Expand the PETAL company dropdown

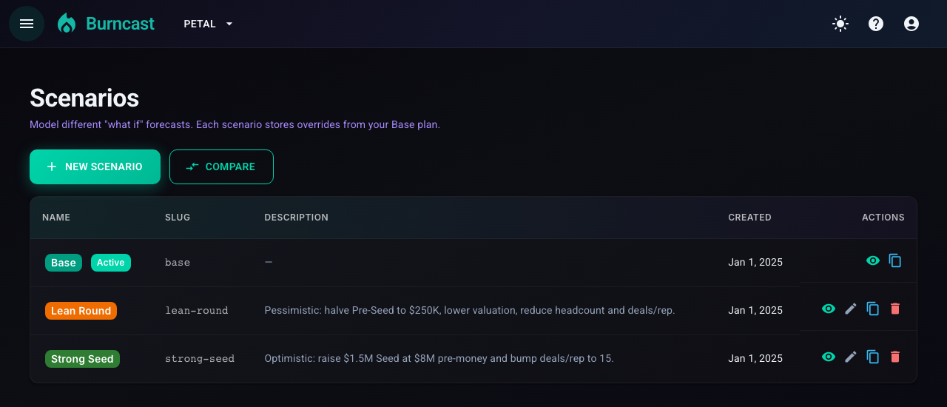pyautogui.click(x=208, y=24)
